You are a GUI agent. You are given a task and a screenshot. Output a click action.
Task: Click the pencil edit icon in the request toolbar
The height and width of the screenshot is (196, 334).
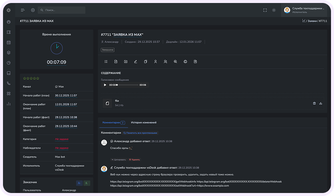(x=135, y=61)
